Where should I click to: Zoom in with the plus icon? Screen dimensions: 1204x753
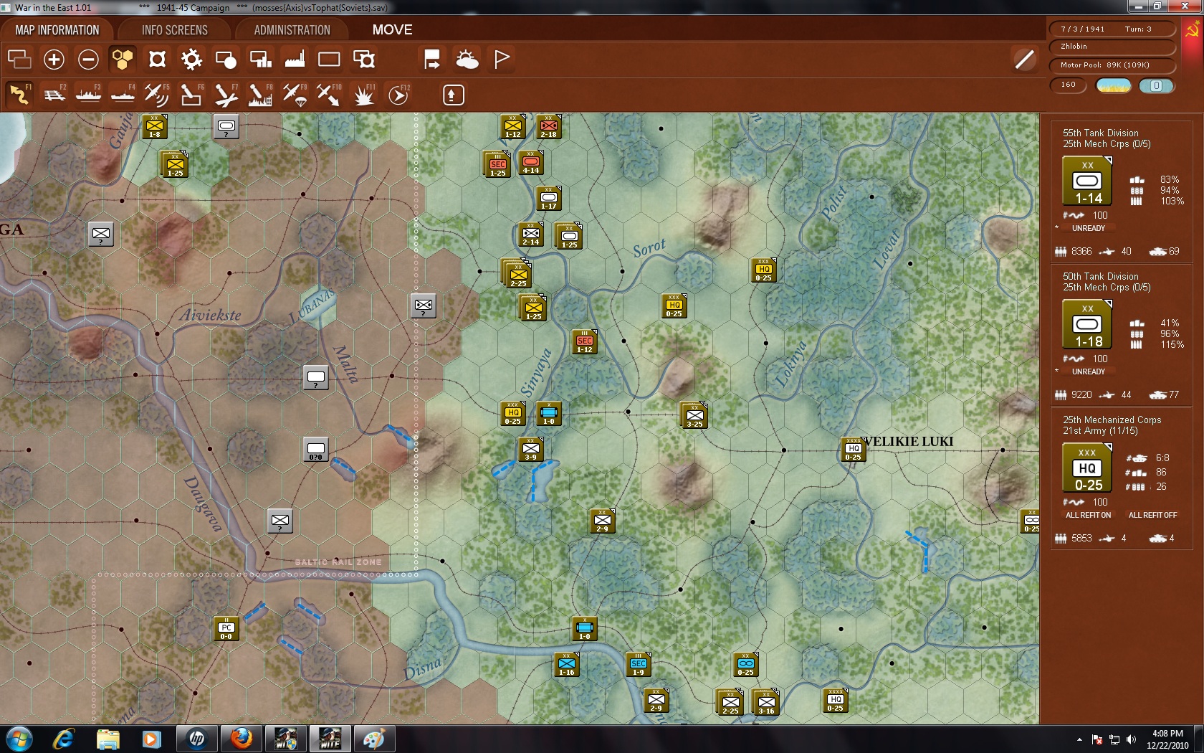54,59
